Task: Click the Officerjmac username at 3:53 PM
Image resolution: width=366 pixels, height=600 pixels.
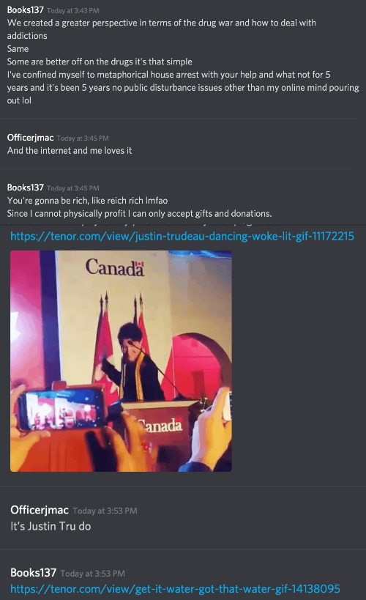Action: click(40, 510)
